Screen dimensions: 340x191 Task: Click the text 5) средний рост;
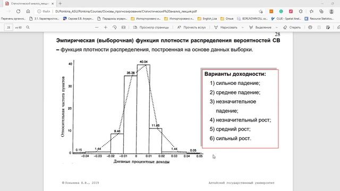(x=230, y=129)
